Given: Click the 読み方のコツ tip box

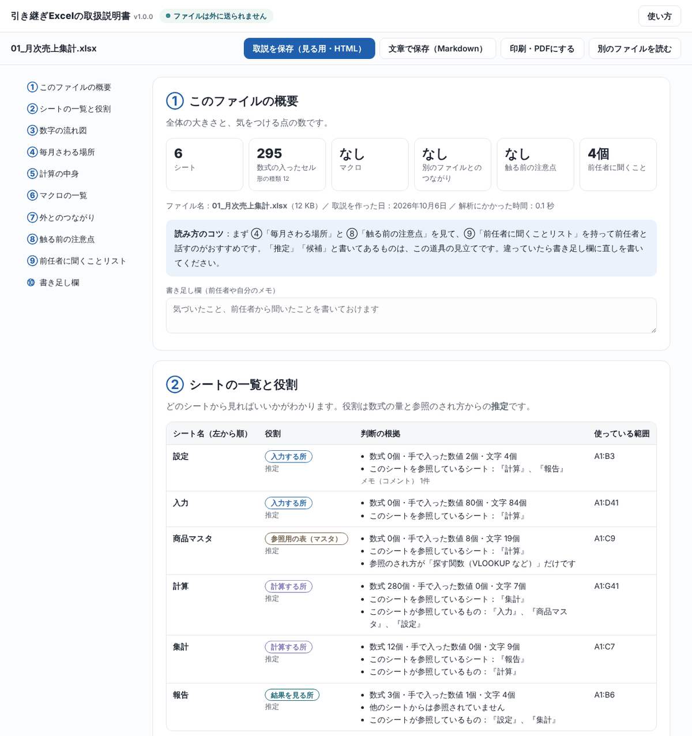Looking at the screenshot, I should click(x=411, y=248).
